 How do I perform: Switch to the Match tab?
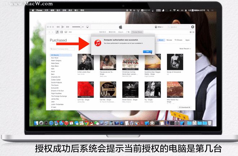[x=121, y=32]
